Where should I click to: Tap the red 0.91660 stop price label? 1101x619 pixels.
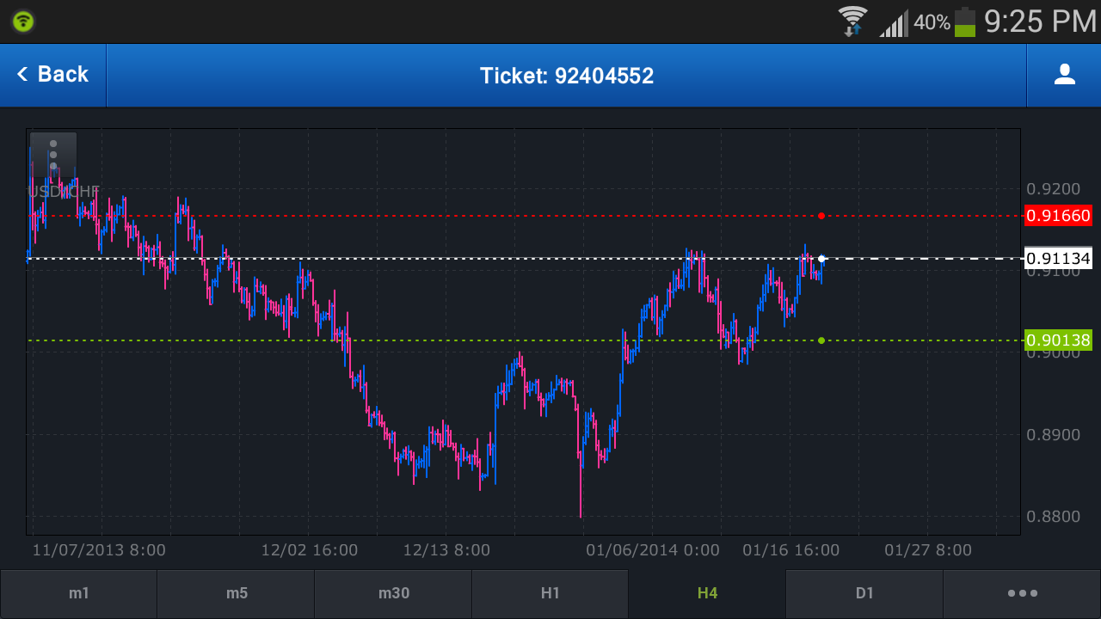coord(1058,216)
